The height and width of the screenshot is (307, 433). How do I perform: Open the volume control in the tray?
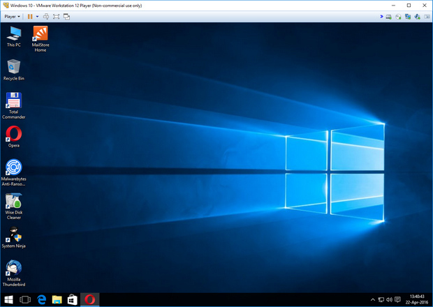pyautogui.click(x=390, y=299)
